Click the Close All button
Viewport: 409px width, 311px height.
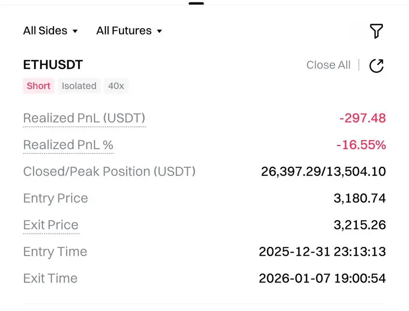coord(328,65)
